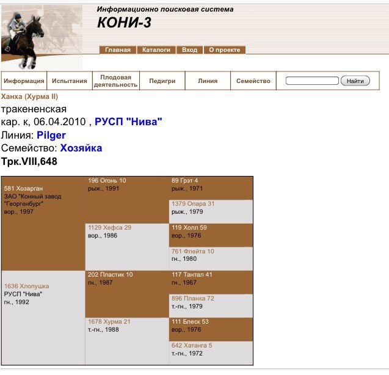
Task: Follow the Pilger line link
Action: tap(51, 135)
